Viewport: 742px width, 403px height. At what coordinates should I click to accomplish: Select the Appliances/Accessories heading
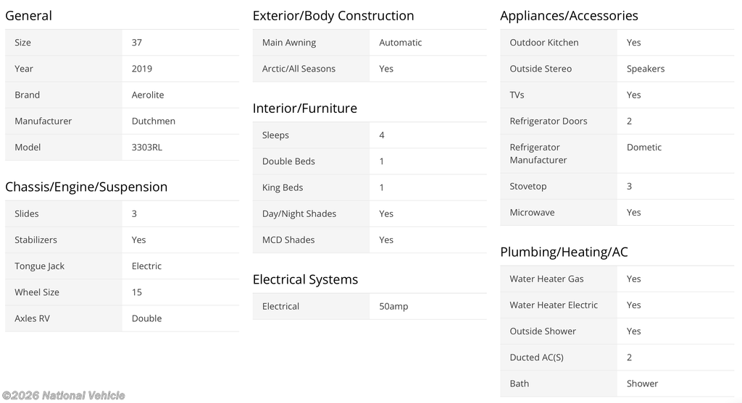[x=569, y=16]
